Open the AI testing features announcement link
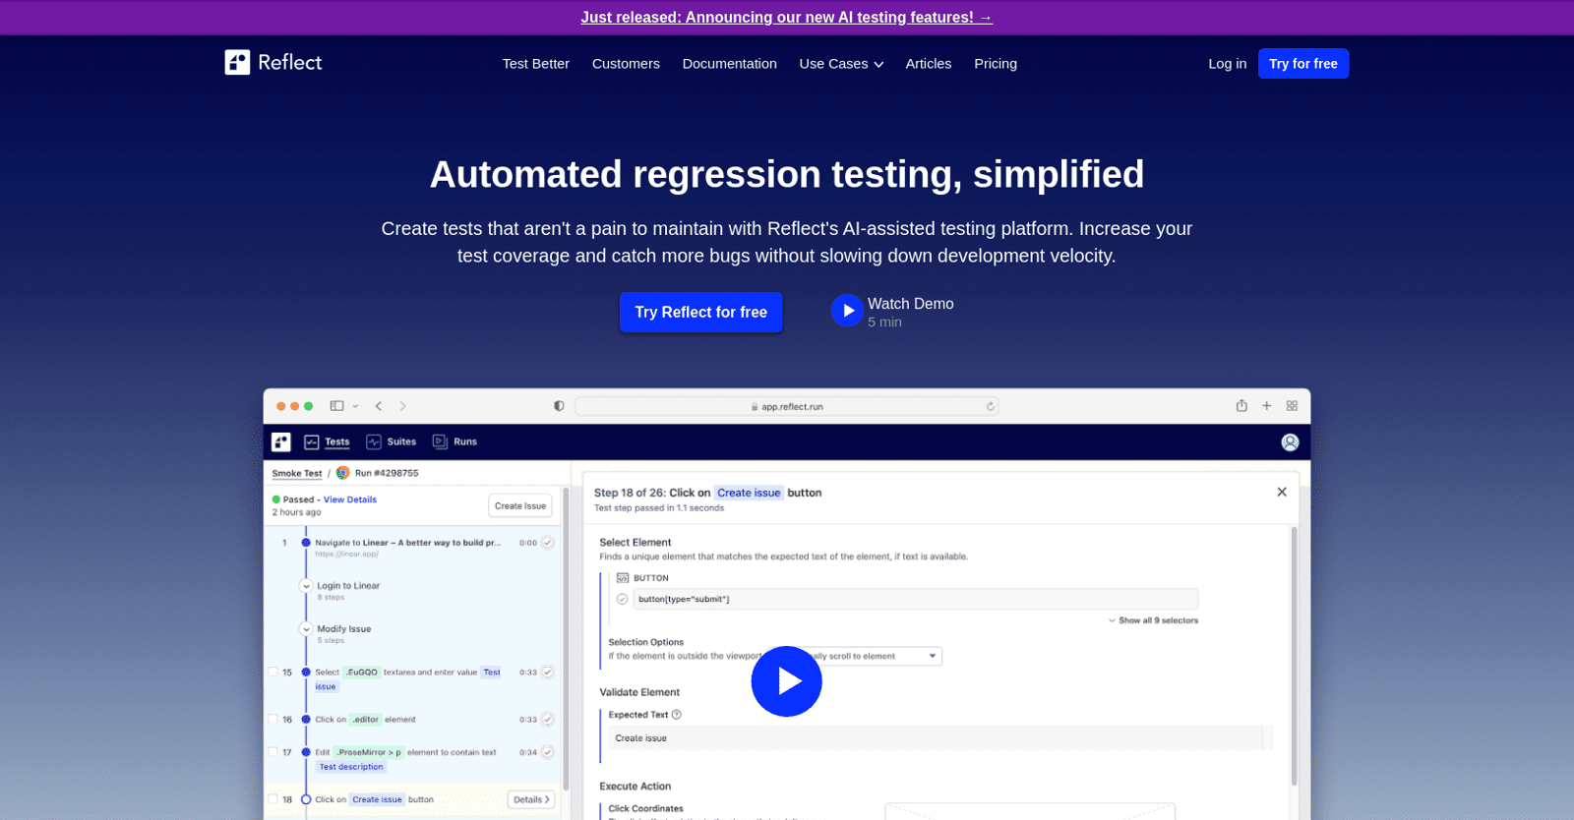1574x820 pixels. tap(786, 18)
